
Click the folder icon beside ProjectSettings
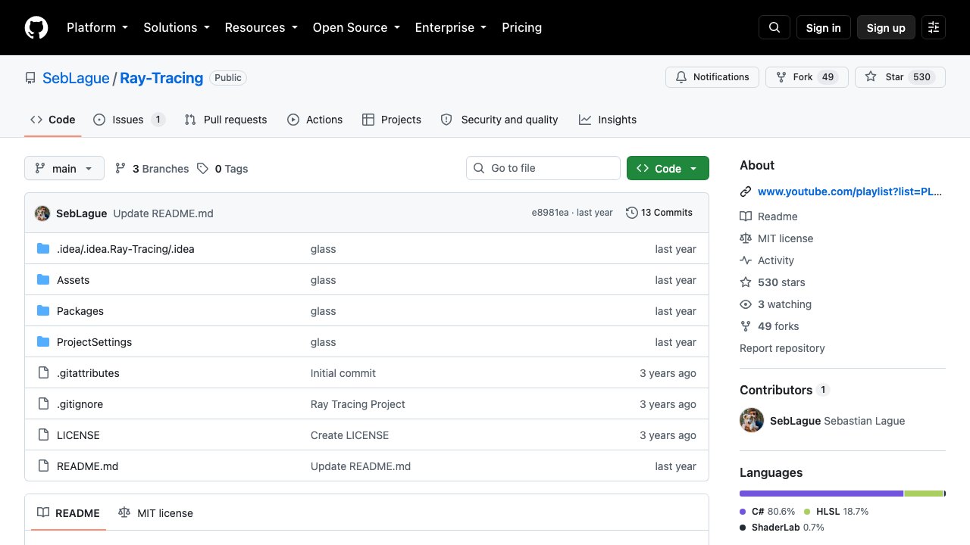tap(43, 342)
